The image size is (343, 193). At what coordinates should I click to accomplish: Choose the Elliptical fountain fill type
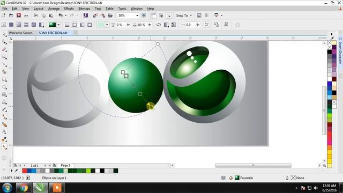[74, 25]
